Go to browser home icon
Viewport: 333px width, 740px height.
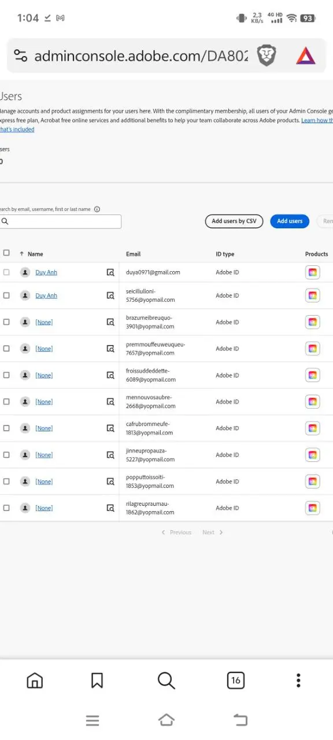[35, 680]
